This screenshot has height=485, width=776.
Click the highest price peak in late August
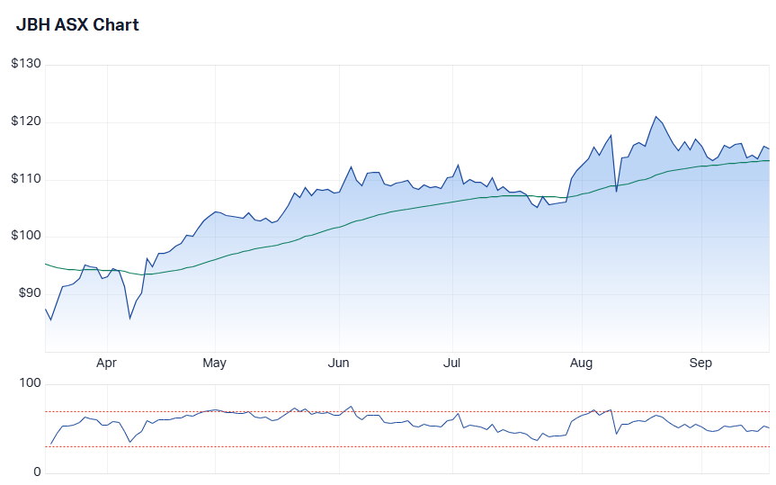click(x=656, y=116)
